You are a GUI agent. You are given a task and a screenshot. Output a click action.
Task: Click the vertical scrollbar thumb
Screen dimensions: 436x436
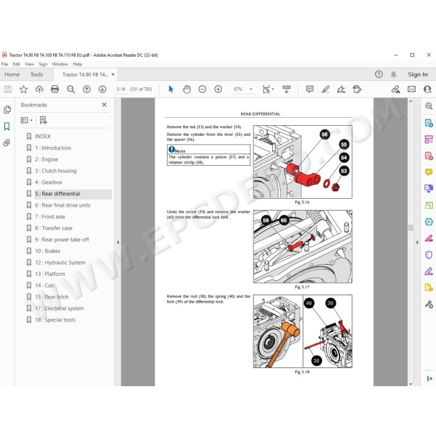point(410,227)
